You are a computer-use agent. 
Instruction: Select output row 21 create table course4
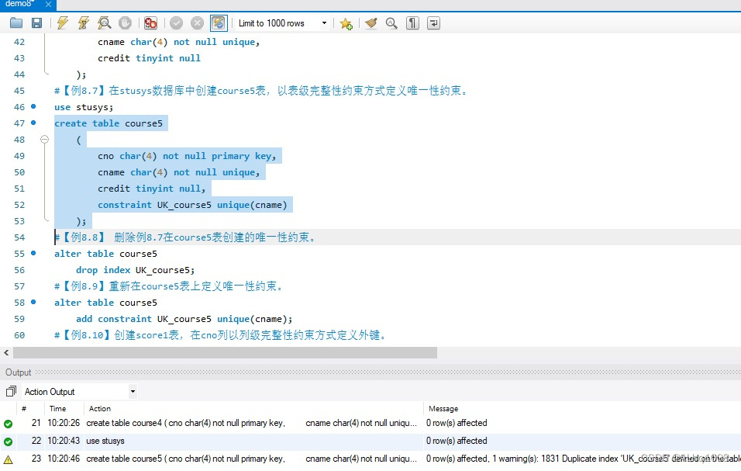[370, 423]
